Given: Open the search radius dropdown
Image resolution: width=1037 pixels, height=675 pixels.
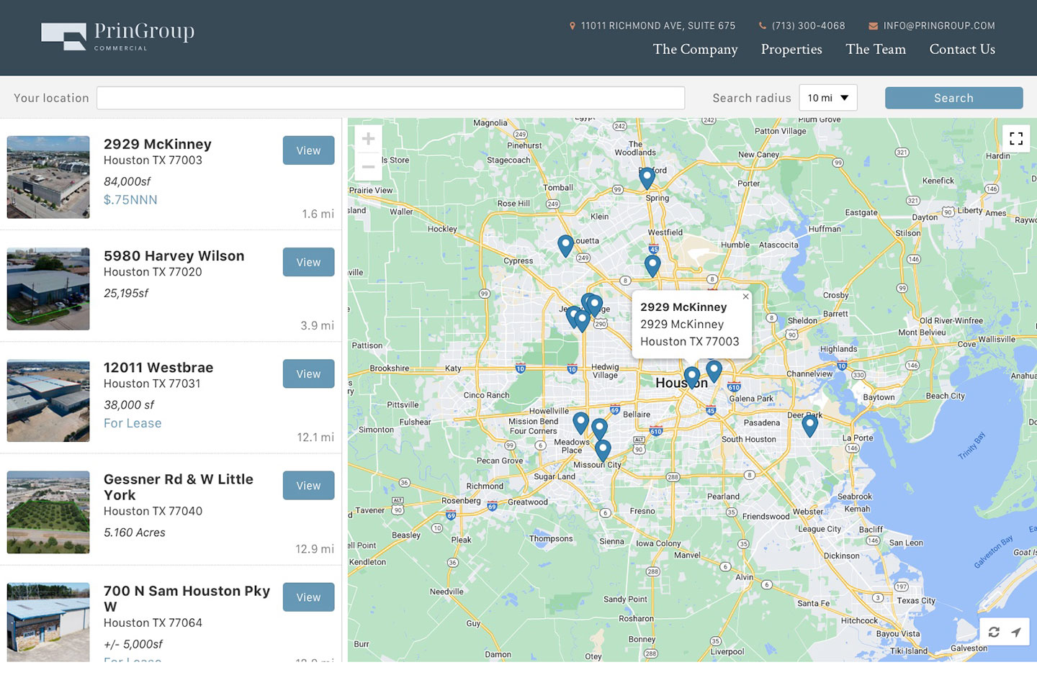Looking at the screenshot, I should 827,97.
